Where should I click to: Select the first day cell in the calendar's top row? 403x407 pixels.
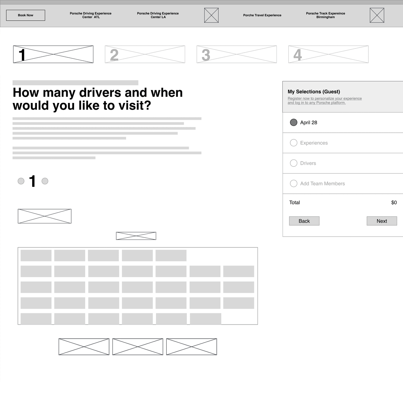click(36, 256)
